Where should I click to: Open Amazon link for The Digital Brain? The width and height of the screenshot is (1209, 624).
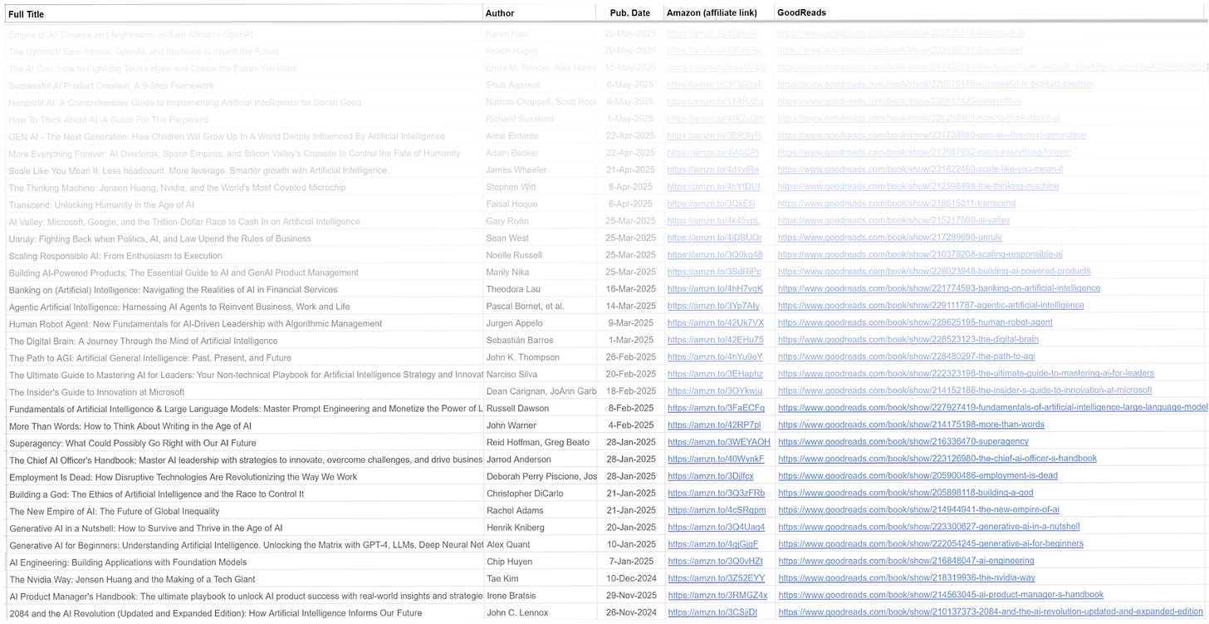716,340
